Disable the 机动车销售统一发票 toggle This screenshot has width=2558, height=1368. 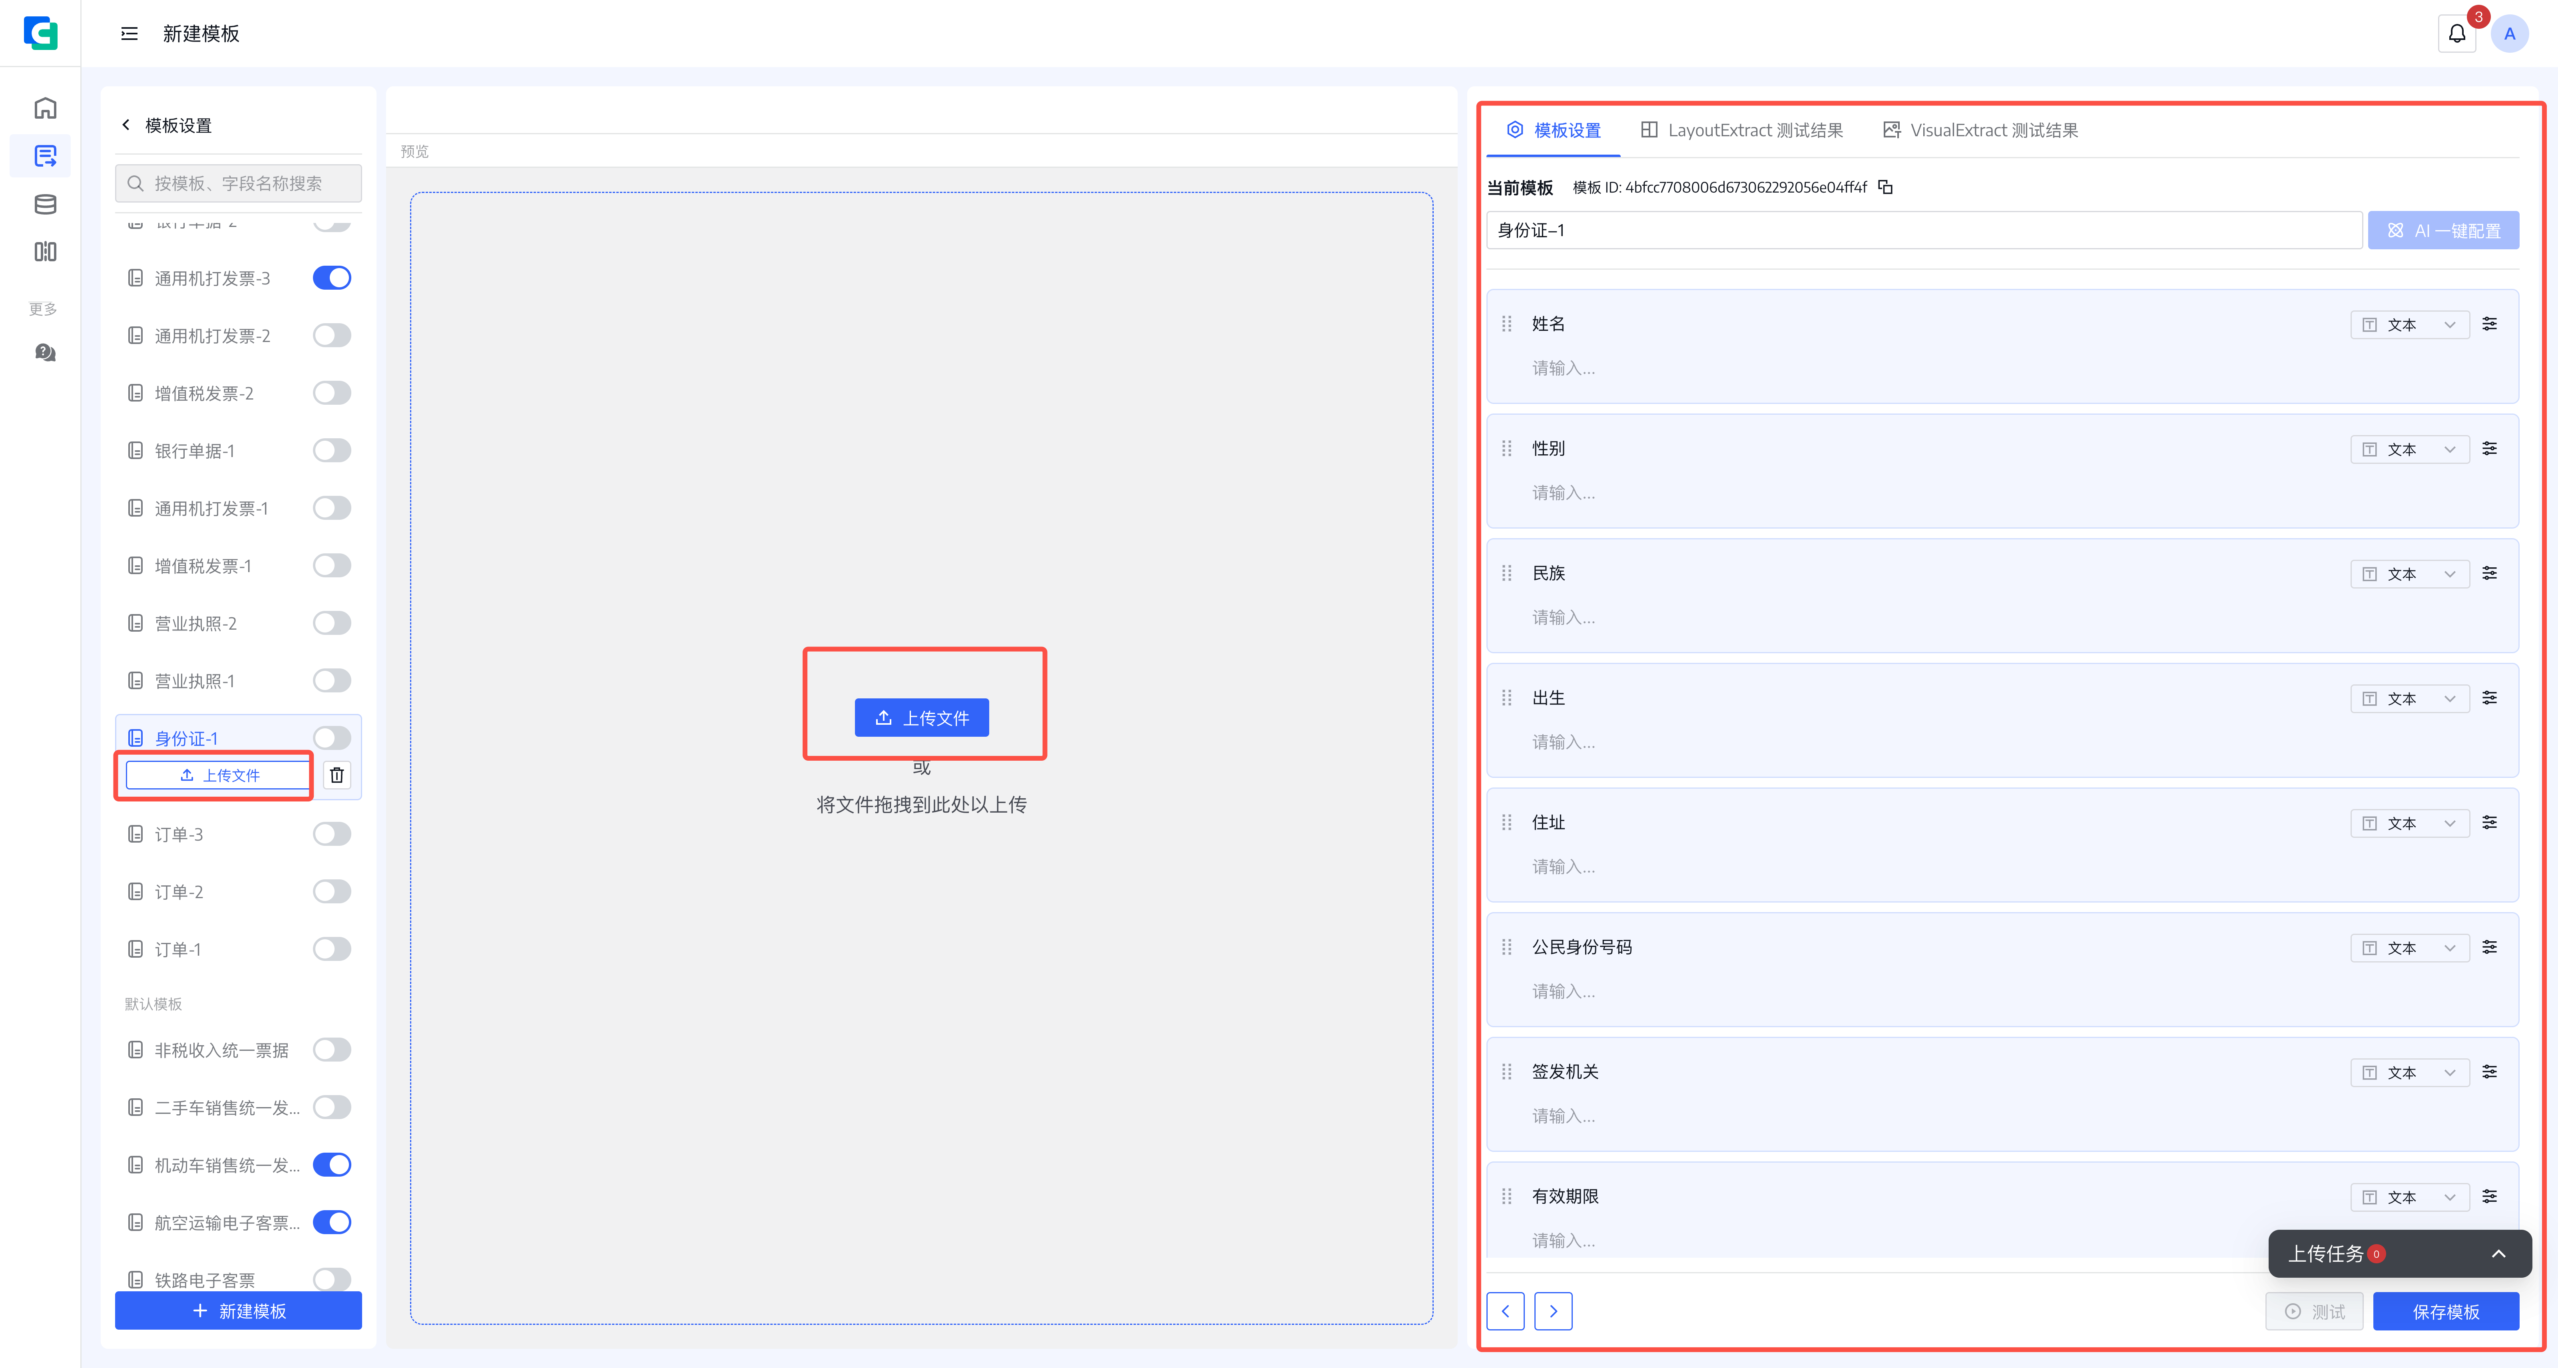point(332,1165)
